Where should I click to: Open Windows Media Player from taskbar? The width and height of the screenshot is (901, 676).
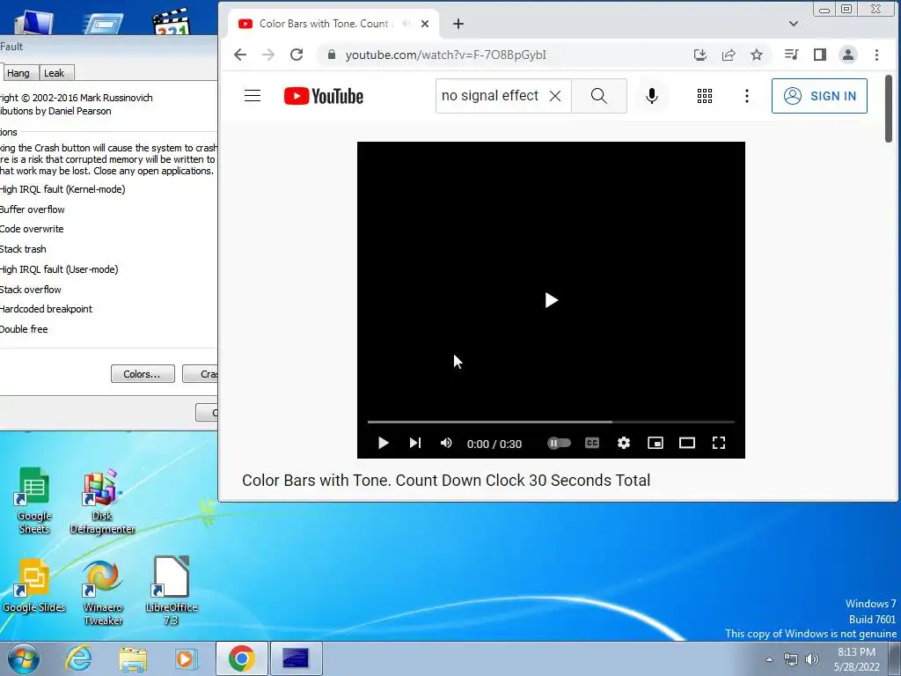(186, 658)
